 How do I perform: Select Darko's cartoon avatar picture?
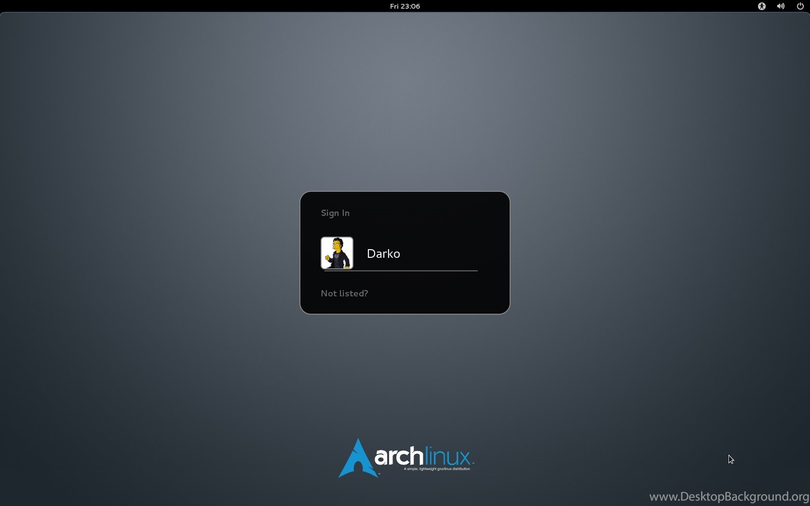(x=337, y=253)
